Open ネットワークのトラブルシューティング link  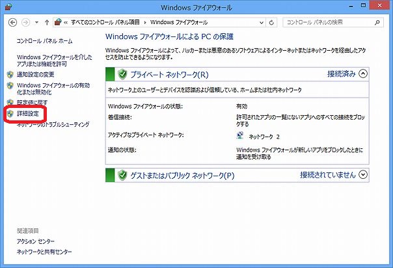[x=53, y=124]
